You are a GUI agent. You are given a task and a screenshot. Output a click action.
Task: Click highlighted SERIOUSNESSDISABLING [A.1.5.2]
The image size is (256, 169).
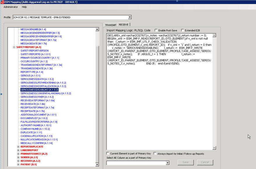pyautogui.click(x=39, y=90)
